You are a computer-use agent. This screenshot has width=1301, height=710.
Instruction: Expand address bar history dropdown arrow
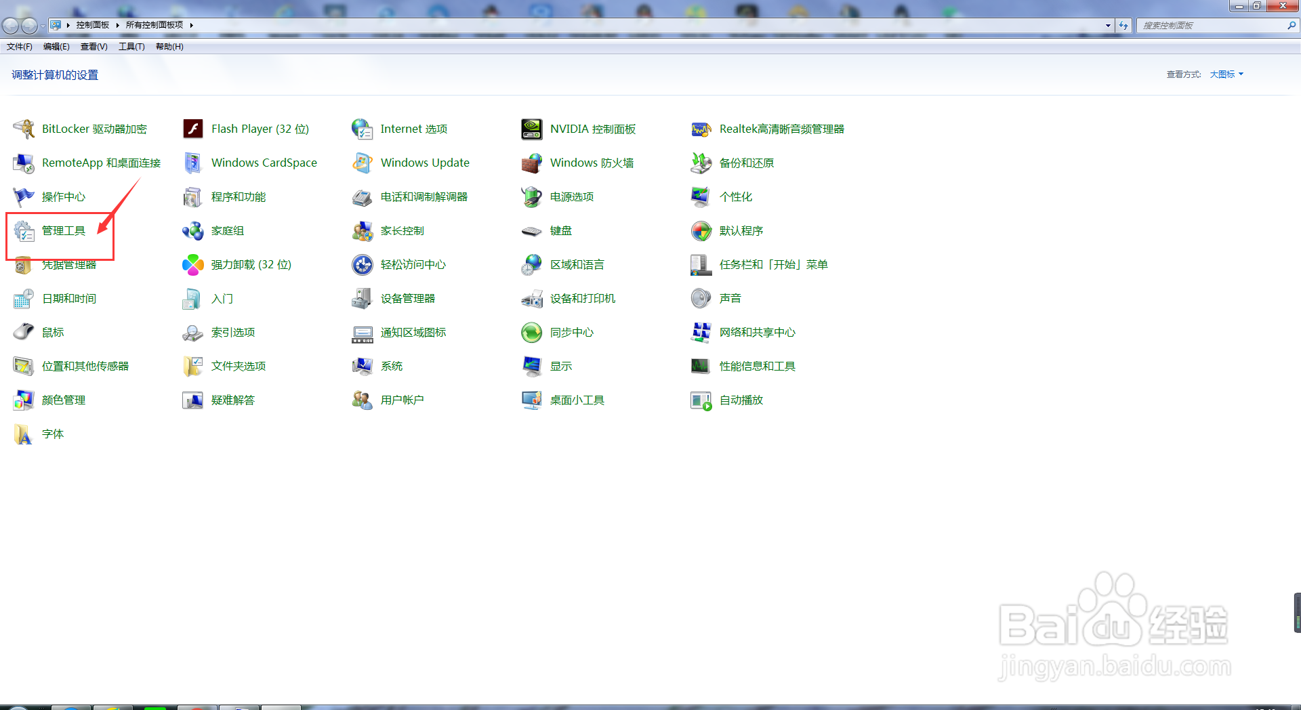(x=1108, y=26)
